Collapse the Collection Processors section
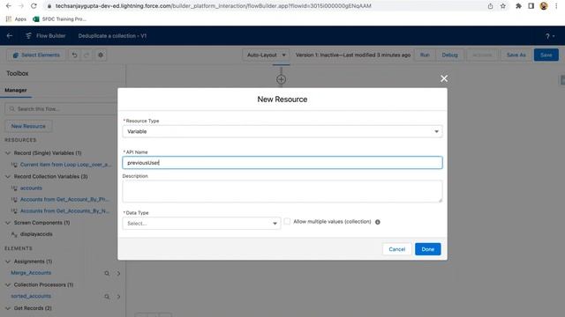Image resolution: width=565 pixels, height=317 pixels. [8, 284]
